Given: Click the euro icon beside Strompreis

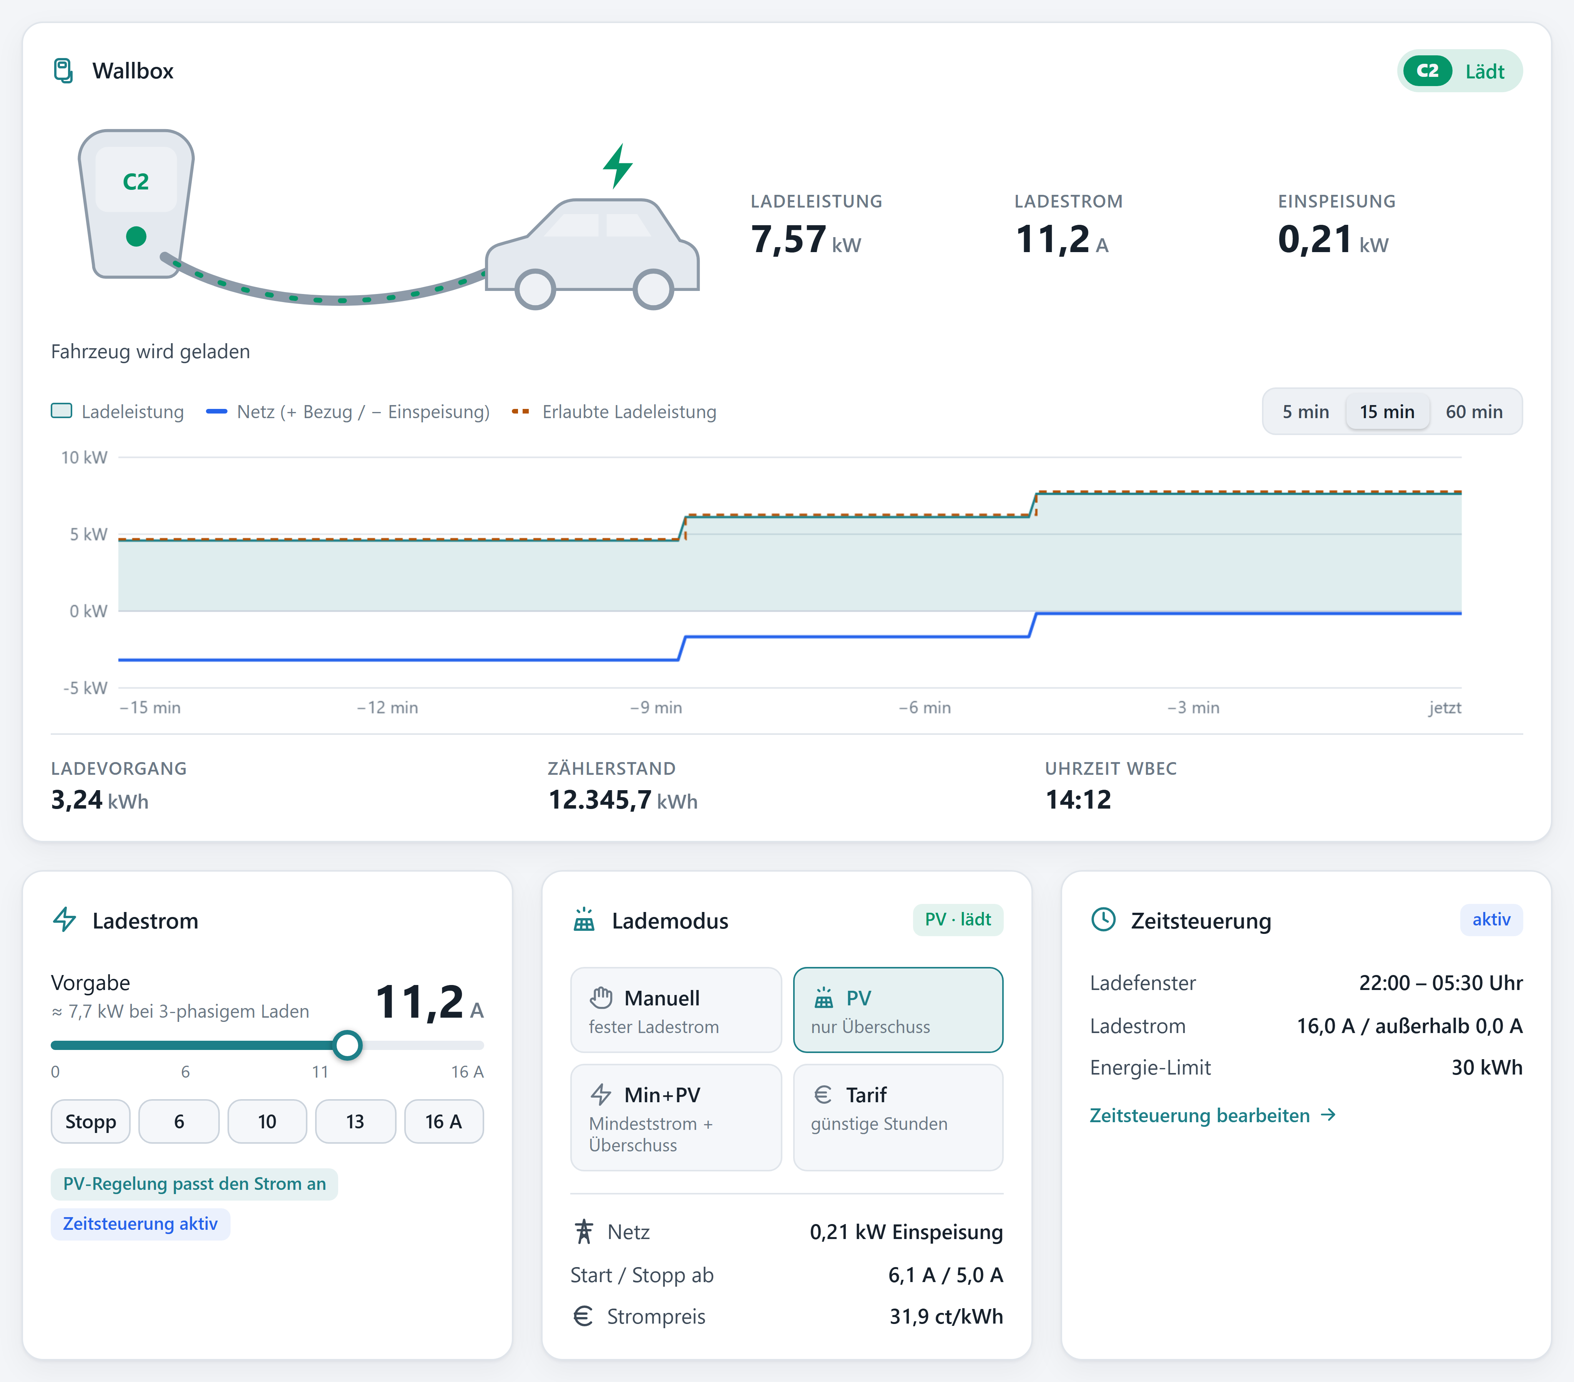Looking at the screenshot, I should pyautogui.click(x=584, y=1317).
